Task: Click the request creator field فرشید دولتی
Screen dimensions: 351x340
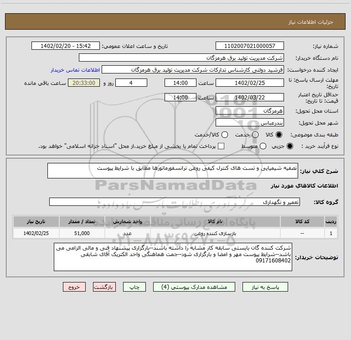Action: coord(193,70)
